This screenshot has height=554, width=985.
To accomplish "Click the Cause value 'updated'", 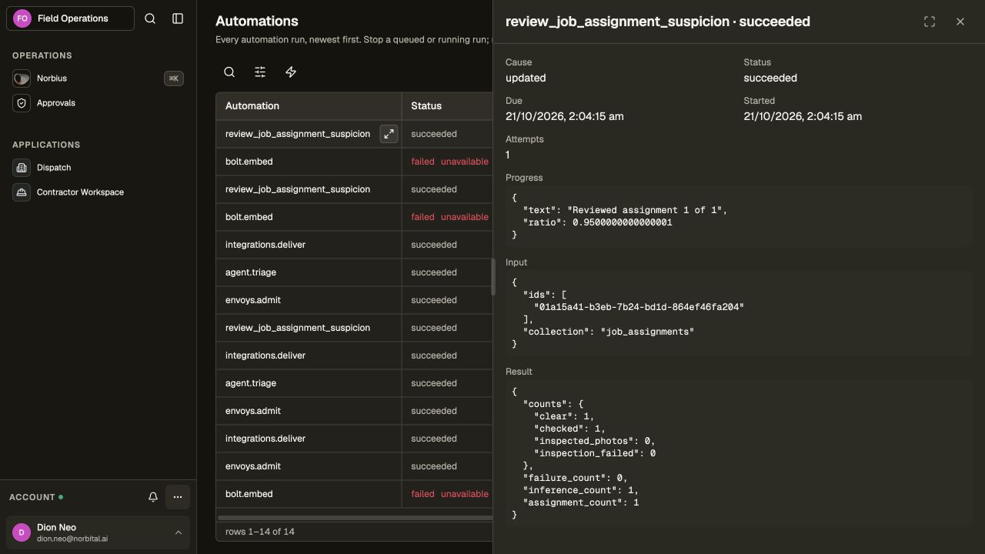I will coord(526,78).
